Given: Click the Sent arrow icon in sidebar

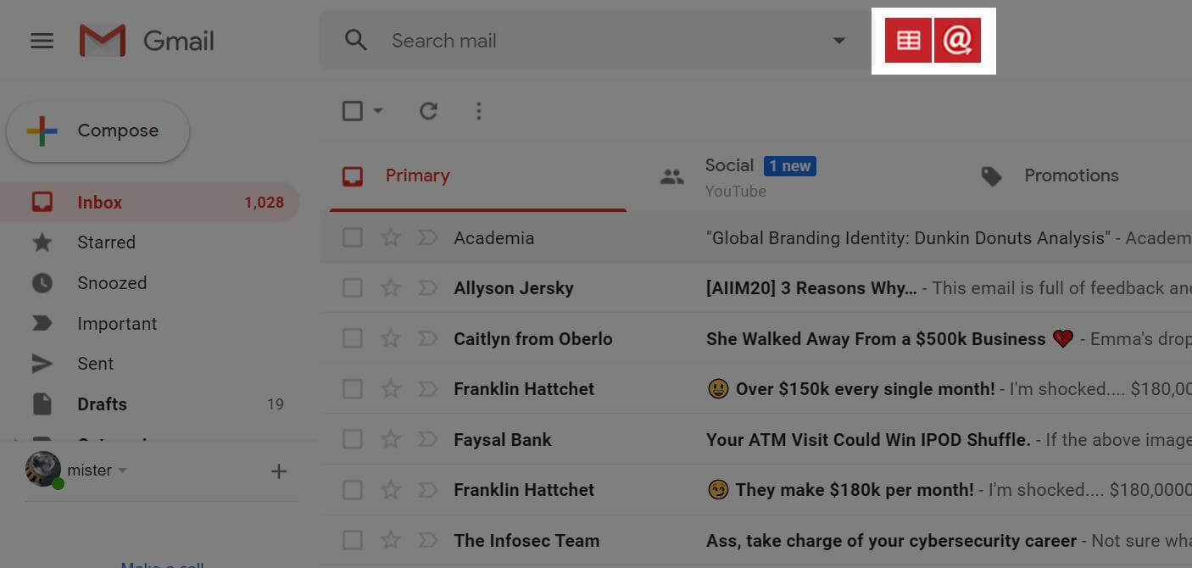Looking at the screenshot, I should pyautogui.click(x=42, y=364).
